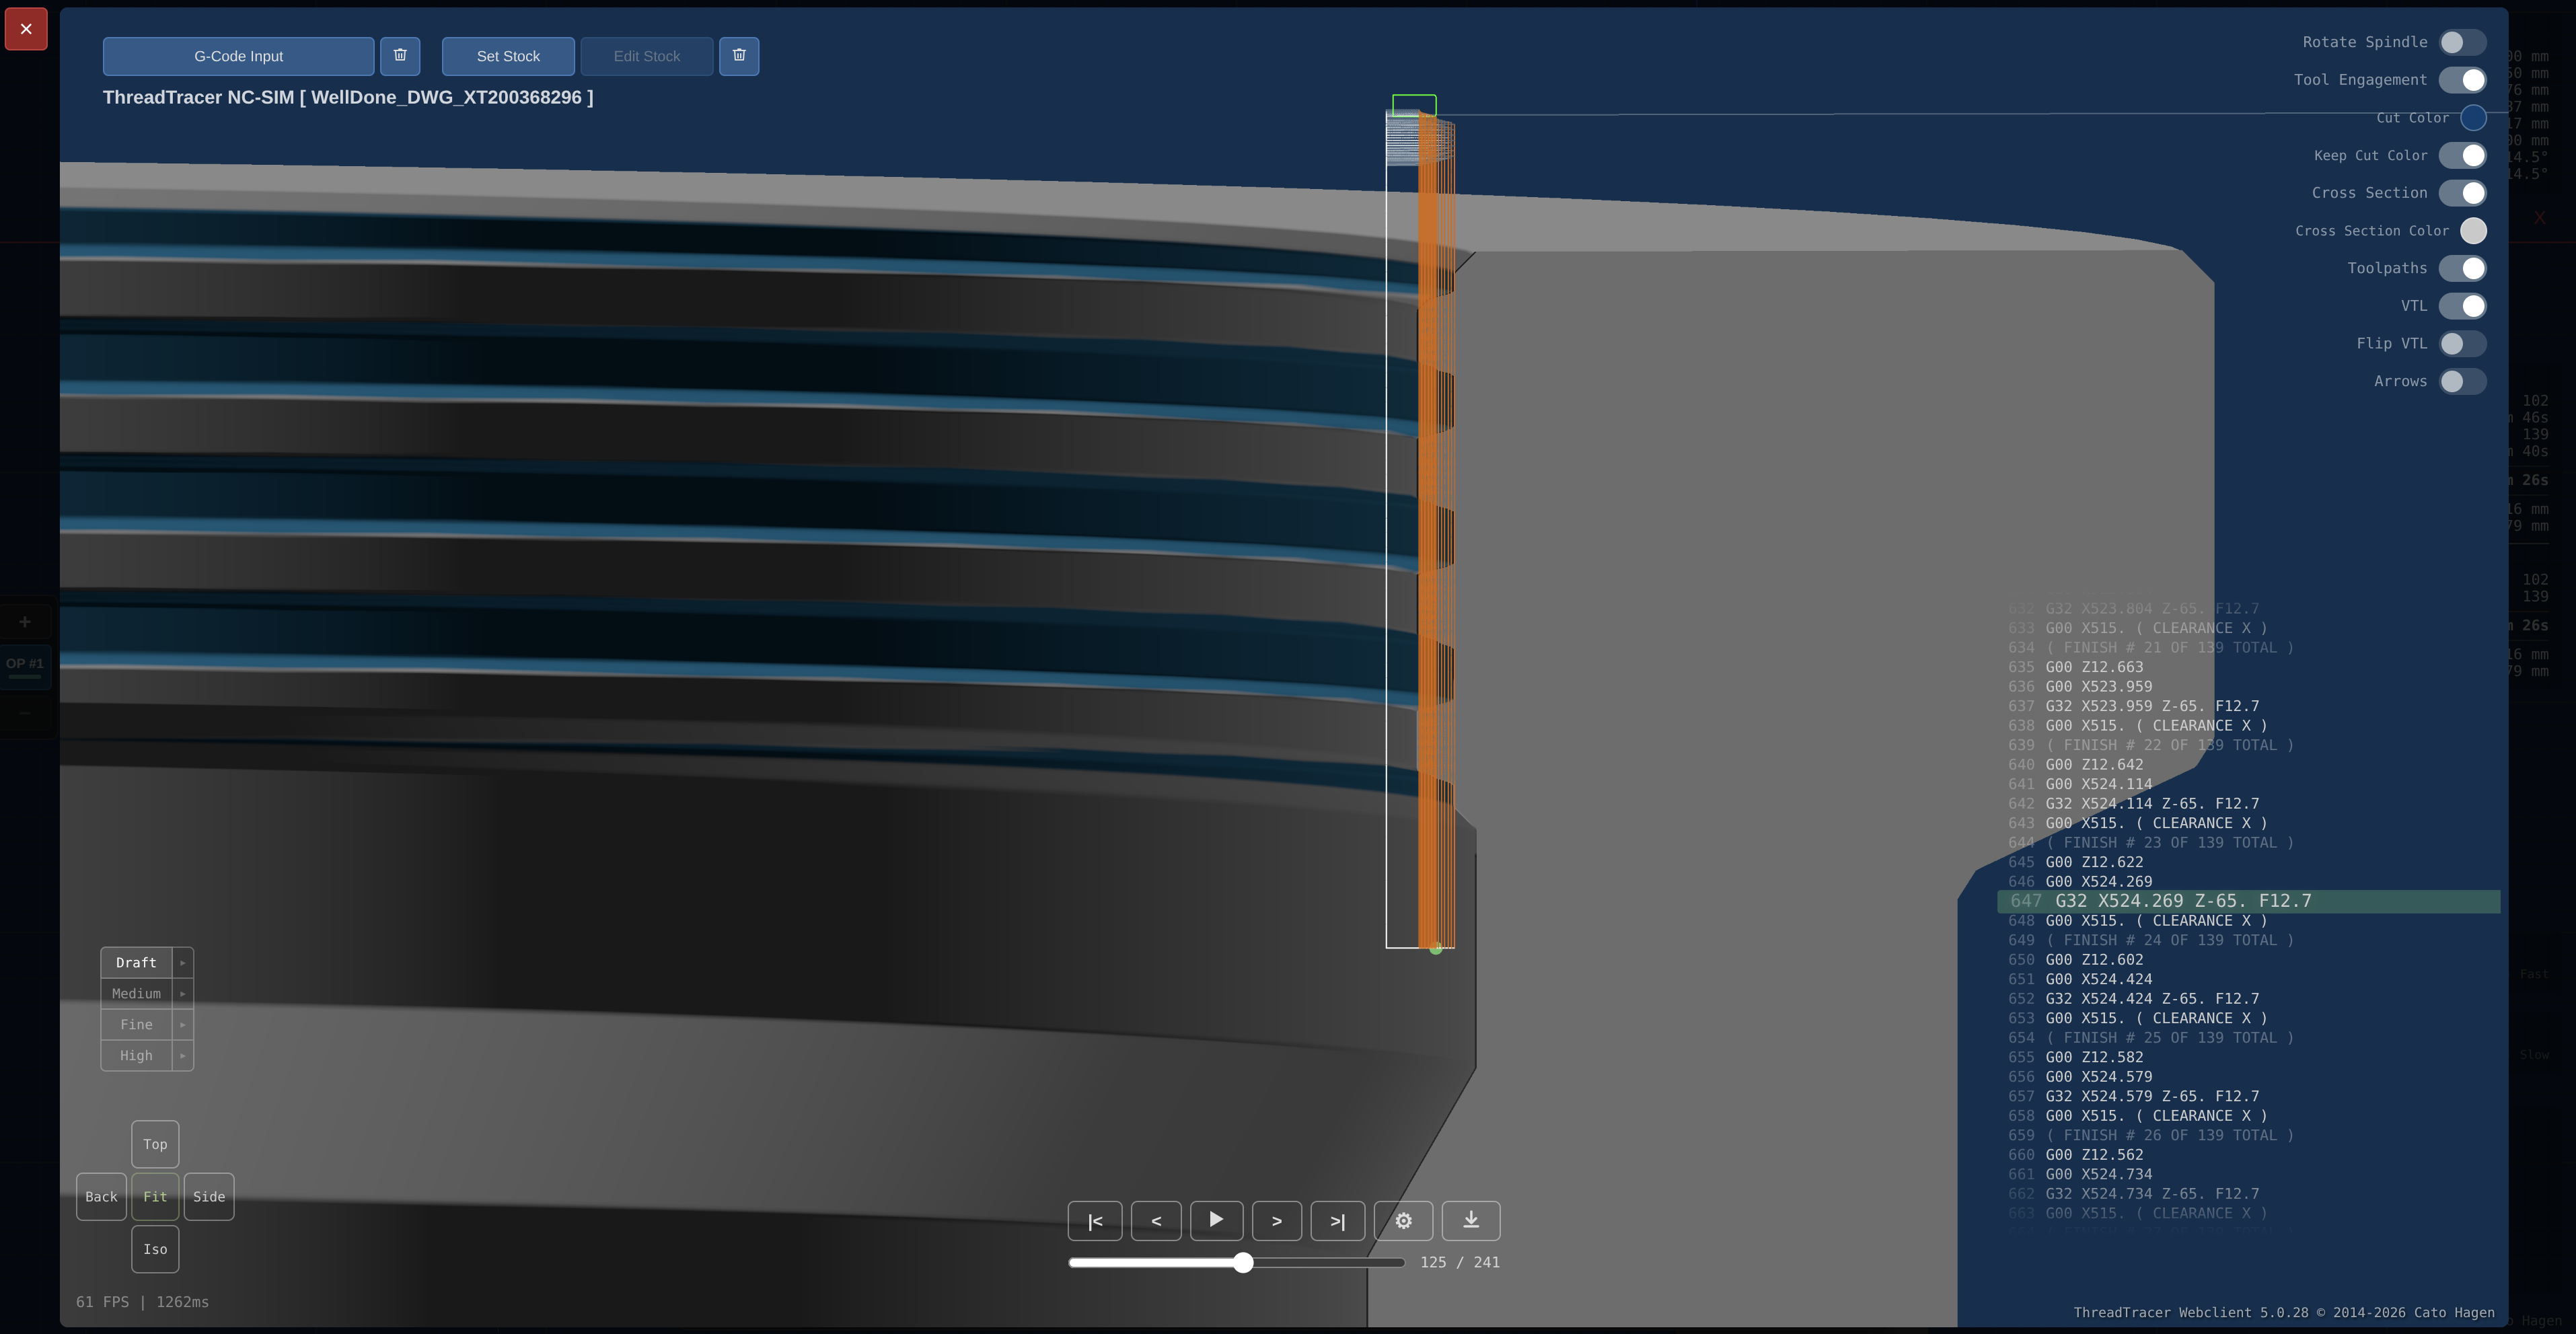Expand the Draft quality options

(x=183, y=962)
